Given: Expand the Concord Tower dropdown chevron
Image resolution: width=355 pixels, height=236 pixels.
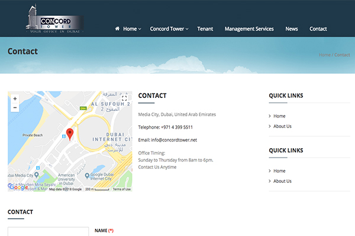Looking at the screenshot, I should click(x=187, y=29).
